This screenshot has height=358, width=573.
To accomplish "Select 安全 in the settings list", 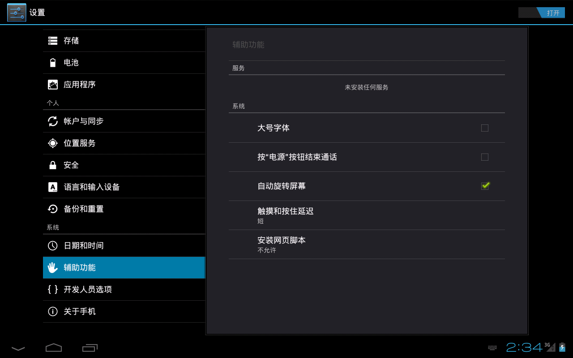I will 124,165.
